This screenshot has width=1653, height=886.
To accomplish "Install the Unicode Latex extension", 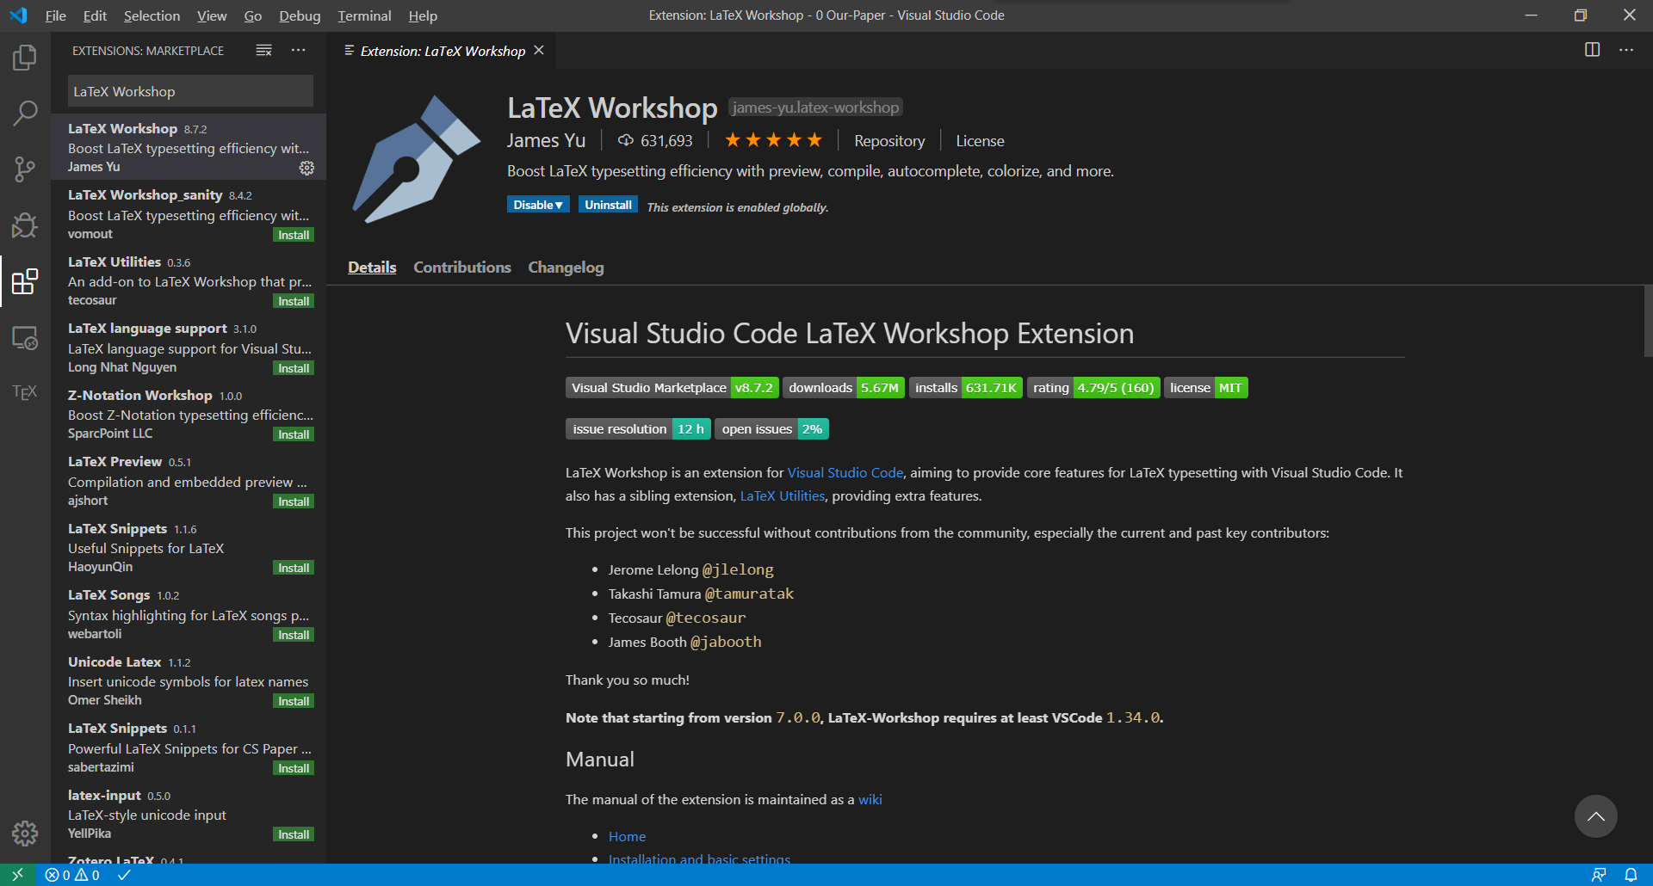I will 294,701.
